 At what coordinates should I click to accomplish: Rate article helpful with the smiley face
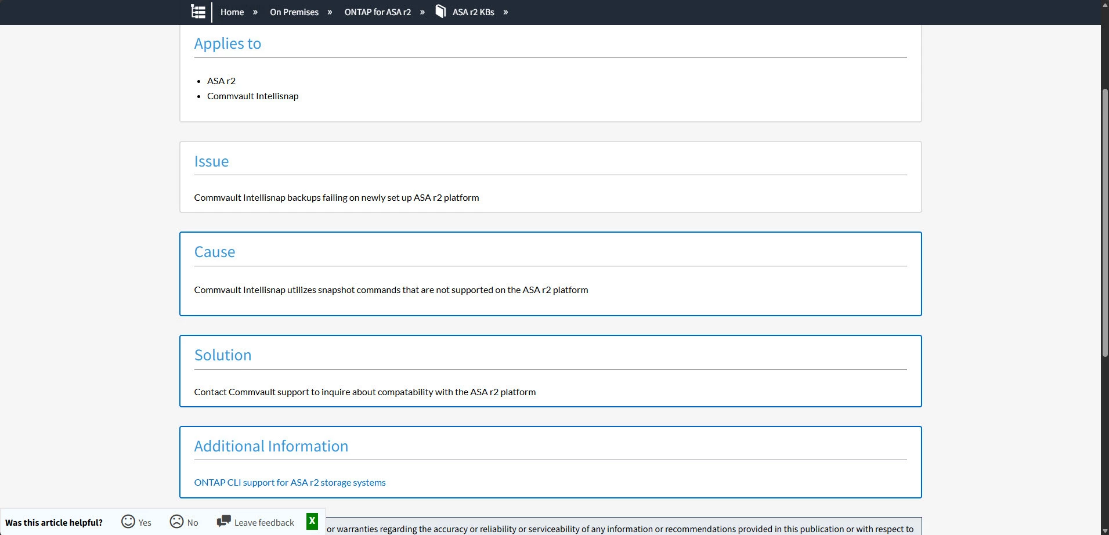[x=128, y=522]
